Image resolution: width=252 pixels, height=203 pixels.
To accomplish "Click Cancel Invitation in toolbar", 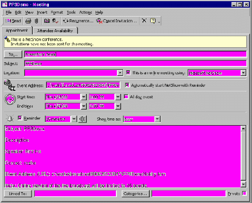I will coord(117,21).
